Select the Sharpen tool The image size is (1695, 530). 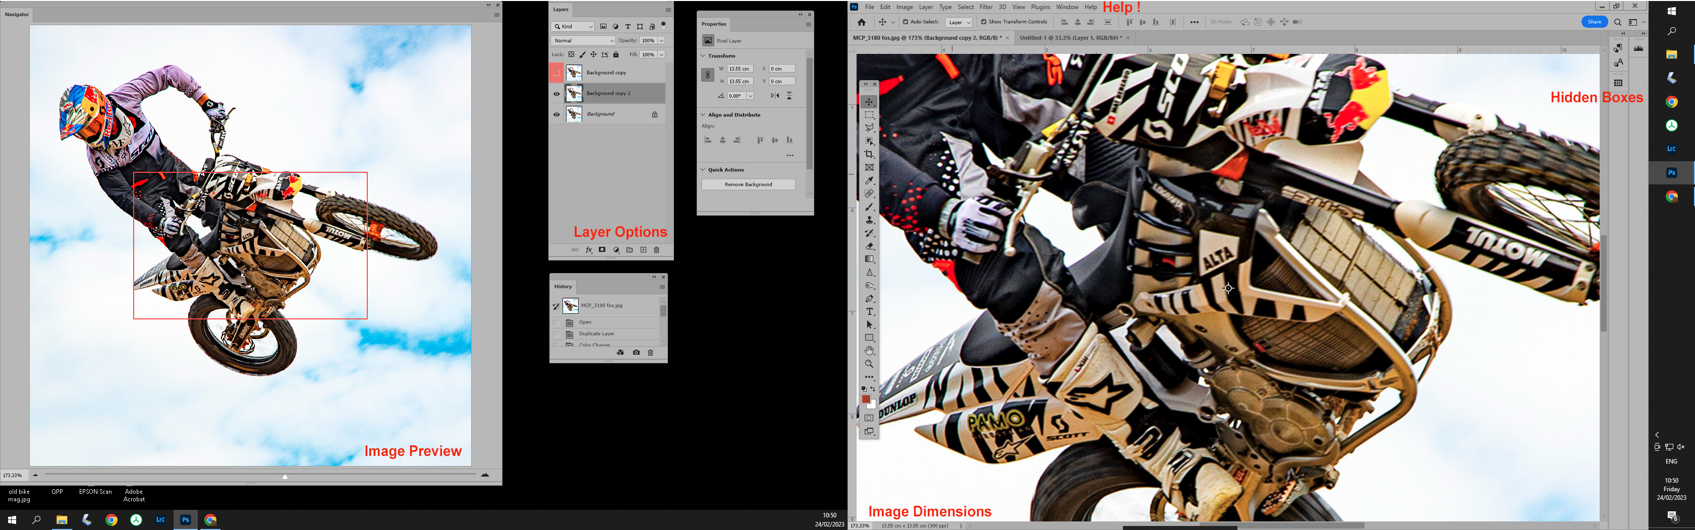(869, 273)
